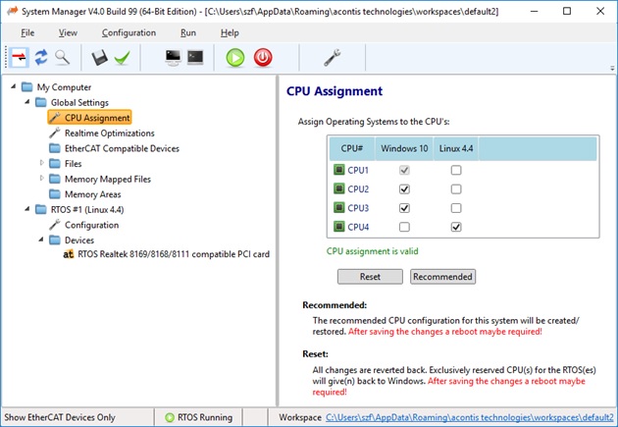The height and width of the screenshot is (427, 618).
Task: Collapse the Global Settings tree node
Action: click(27, 101)
